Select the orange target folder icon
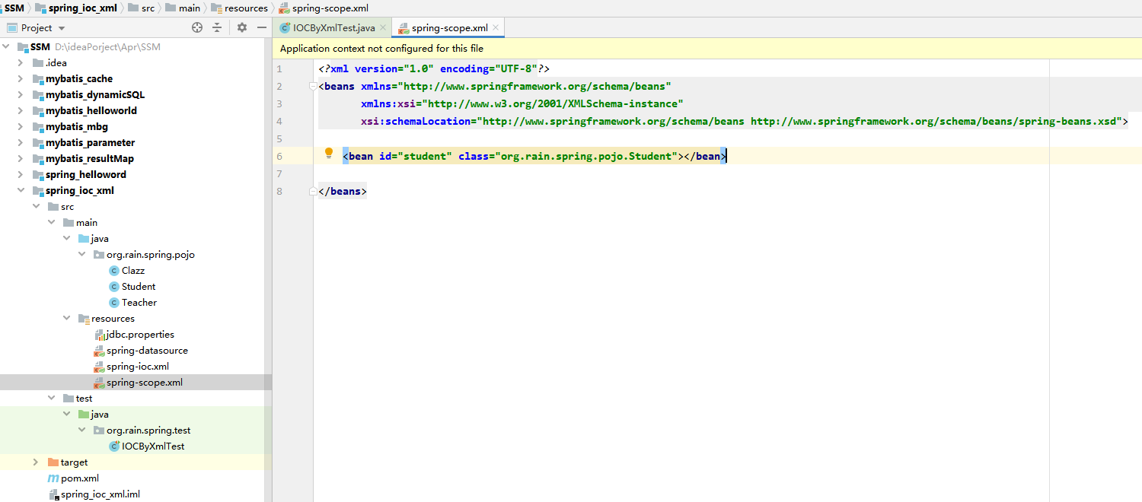 53,462
